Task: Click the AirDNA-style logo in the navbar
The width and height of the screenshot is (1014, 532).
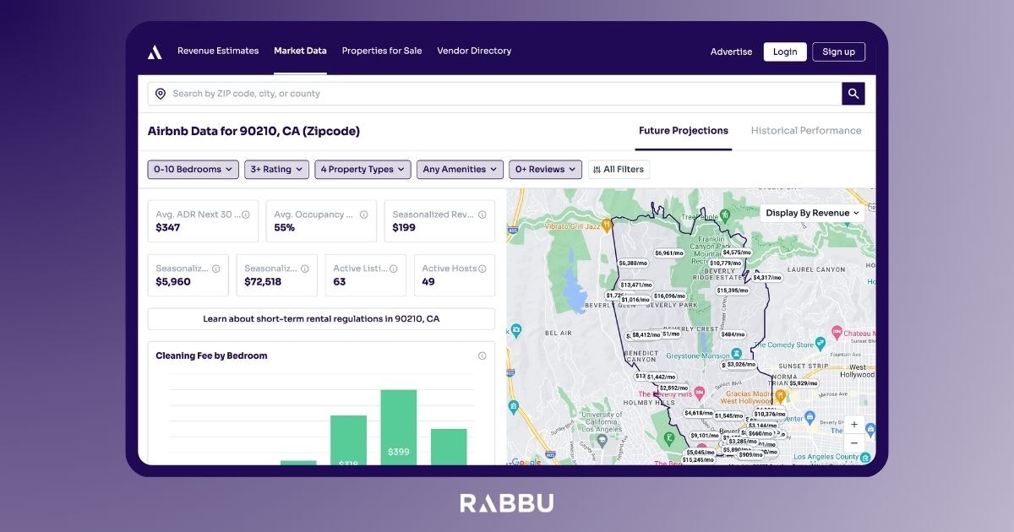Action: coord(155,52)
